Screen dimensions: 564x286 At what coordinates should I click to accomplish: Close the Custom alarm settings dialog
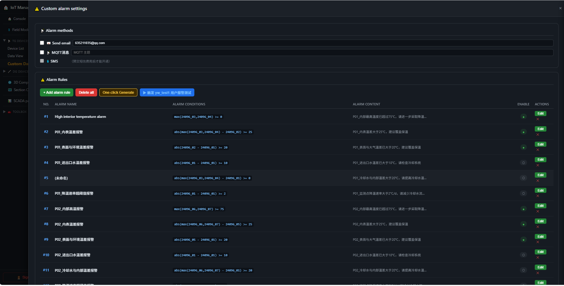560,8
